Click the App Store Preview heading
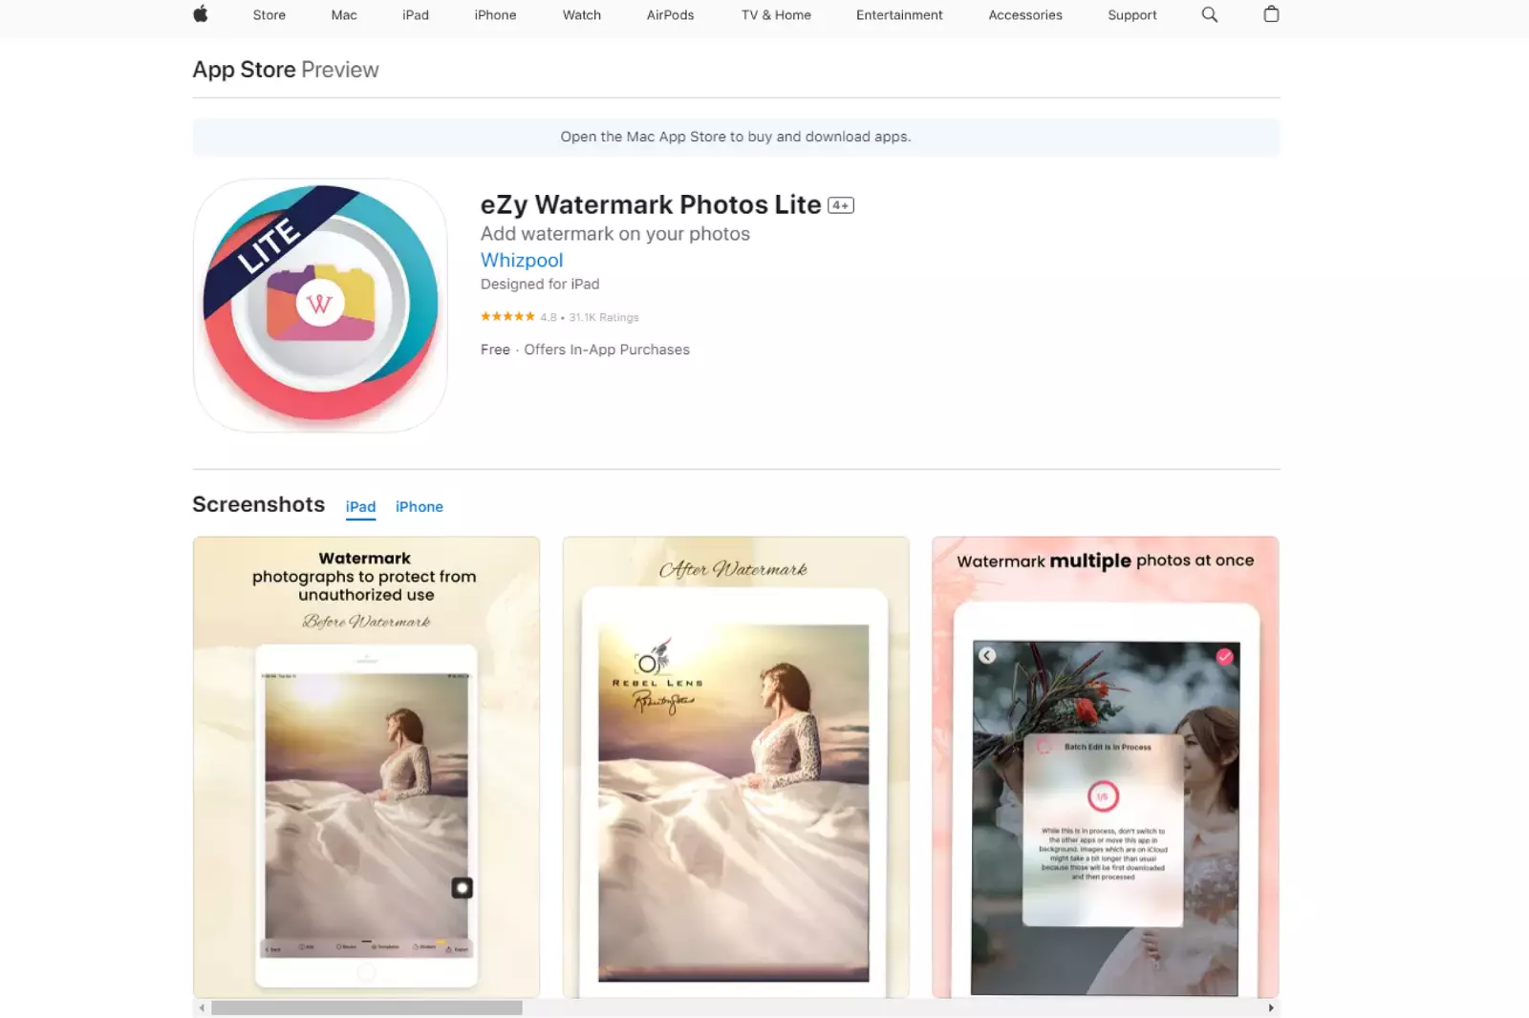The height and width of the screenshot is (1018, 1529). point(286,70)
